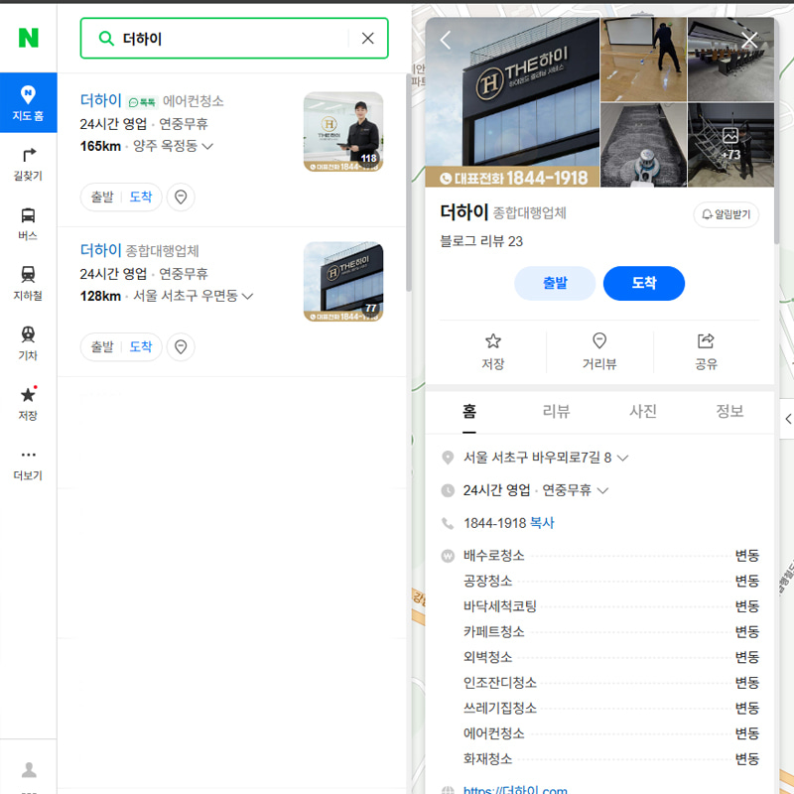Expand 서울 서초구 우면동 address chevron

[247, 296]
